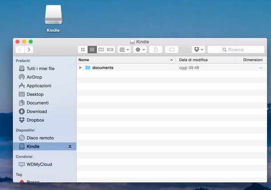Open Dropbox in the sidebar
This screenshot has height=190, width=271.
(x=44, y=120)
